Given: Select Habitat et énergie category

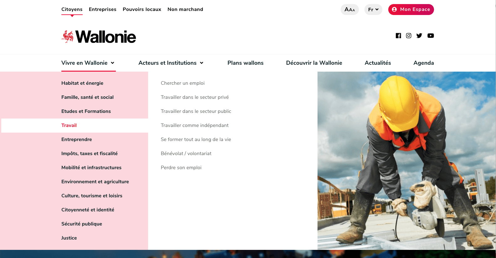Looking at the screenshot, I should 82,83.
